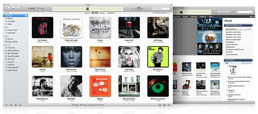Switch to Cover Flow view in front window
This screenshot has height=114, width=258.
142,8
